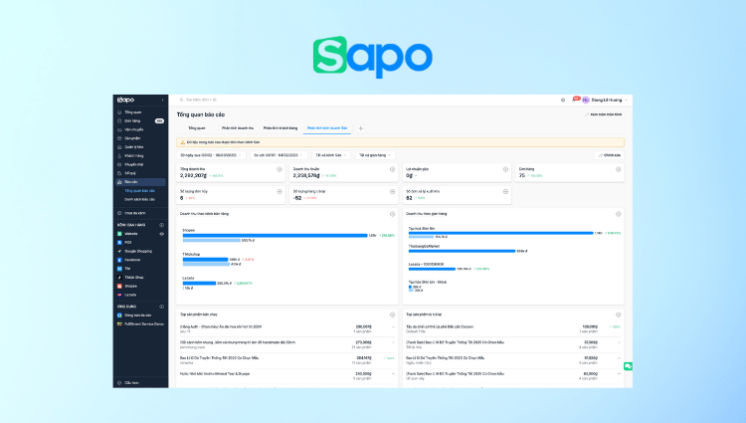Open the user account dropdown menu
This screenshot has width=746, height=423.
pyautogui.click(x=605, y=100)
